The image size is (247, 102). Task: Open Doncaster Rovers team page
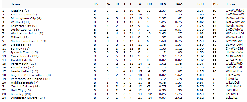pyautogui.click(x=24, y=98)
